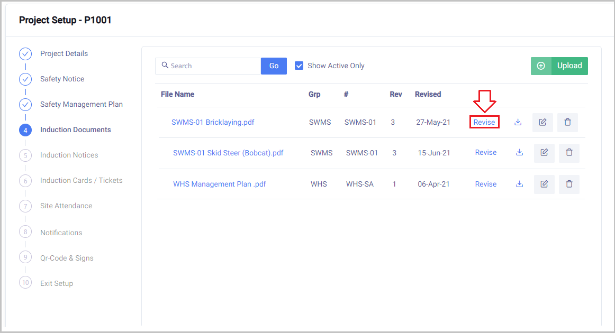Edit the WHS Management Plan entry
Image resolution: width=615 pixels, height=333 pixels.
click(x=544, y=184)
